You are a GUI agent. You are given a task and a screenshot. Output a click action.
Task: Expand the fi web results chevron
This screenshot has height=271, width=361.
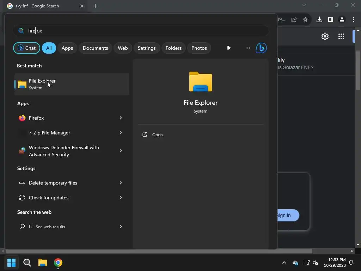click(x=121, y=227)
